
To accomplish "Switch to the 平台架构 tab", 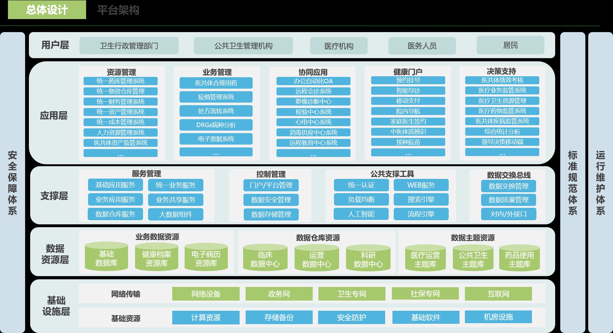I will pyautogui.click(x=118, y=10).
